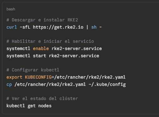Click the bash language label
The height and width of the screenshot is (117, 159).
(x=11, y=9)
